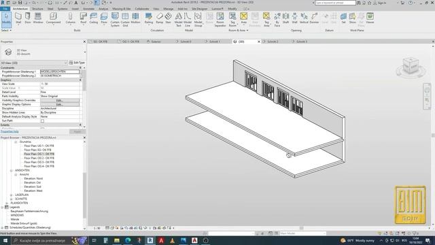
Task: Open the Select panel dropdown
Action: pos(6,30)
